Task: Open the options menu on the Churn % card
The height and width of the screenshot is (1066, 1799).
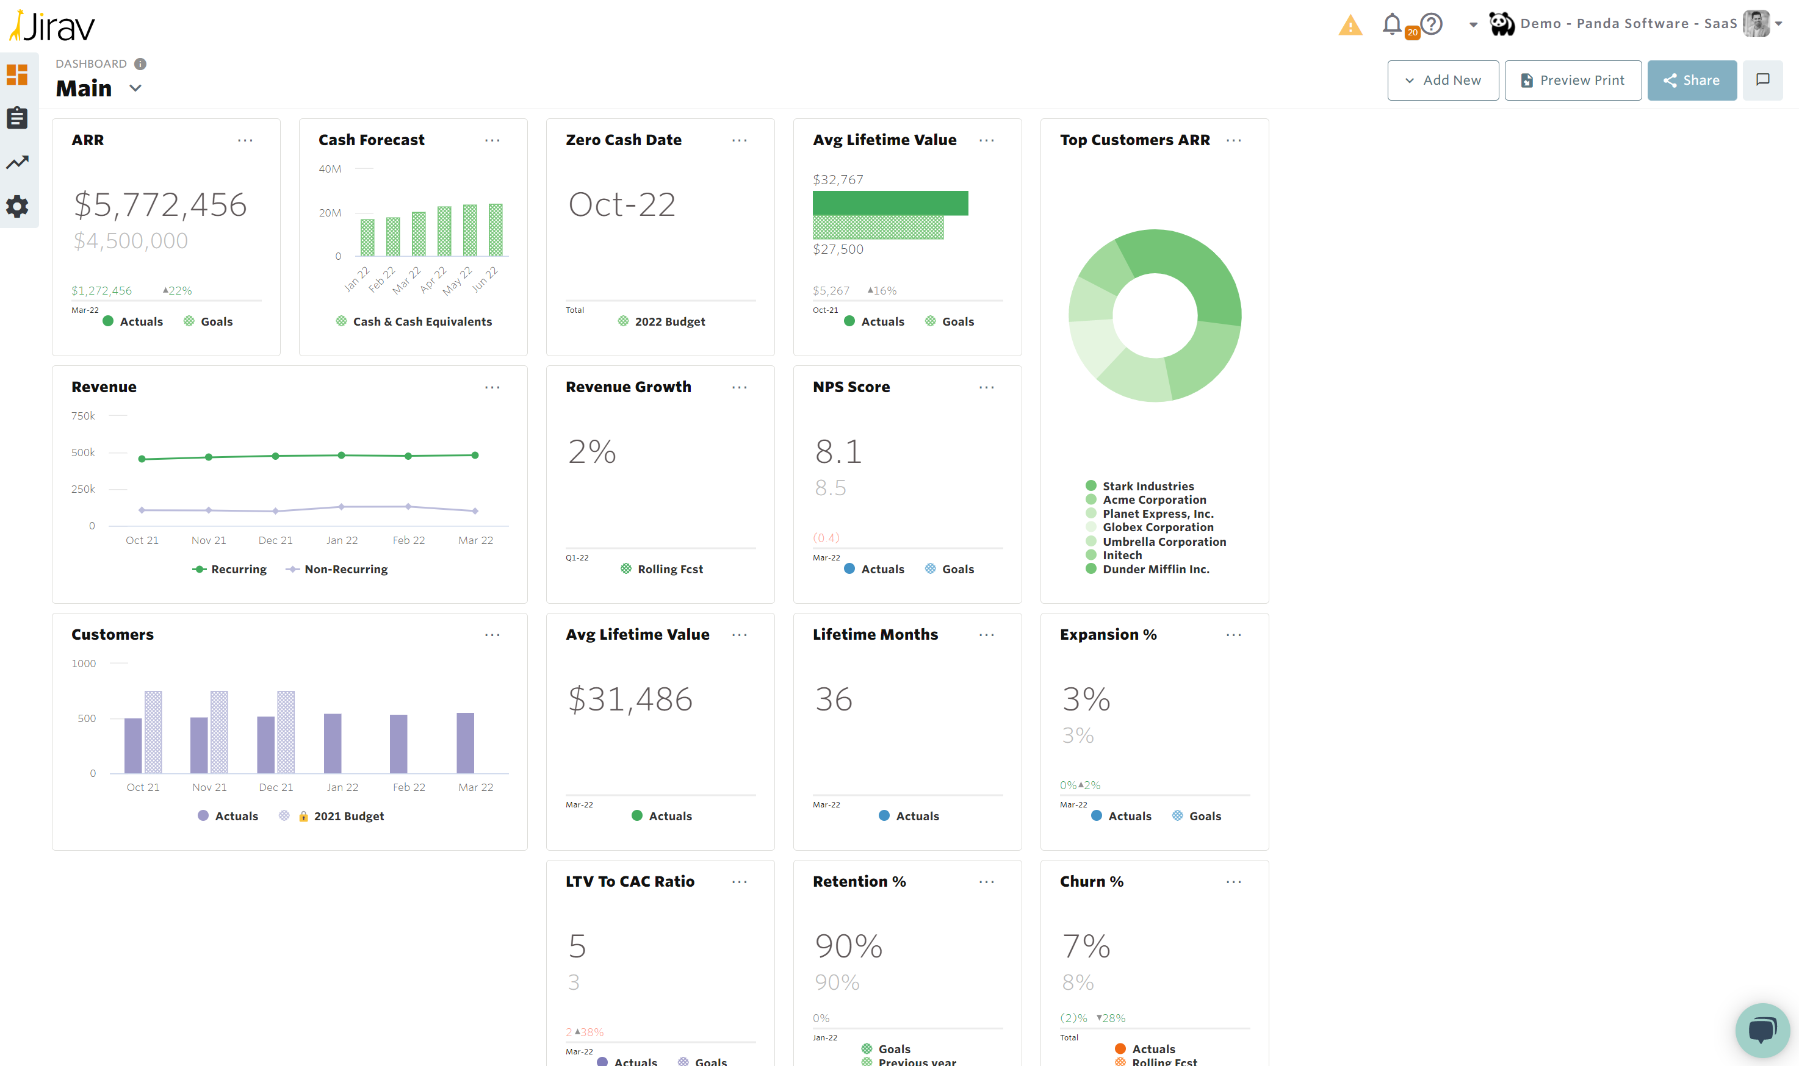Action: point(1233,881)
